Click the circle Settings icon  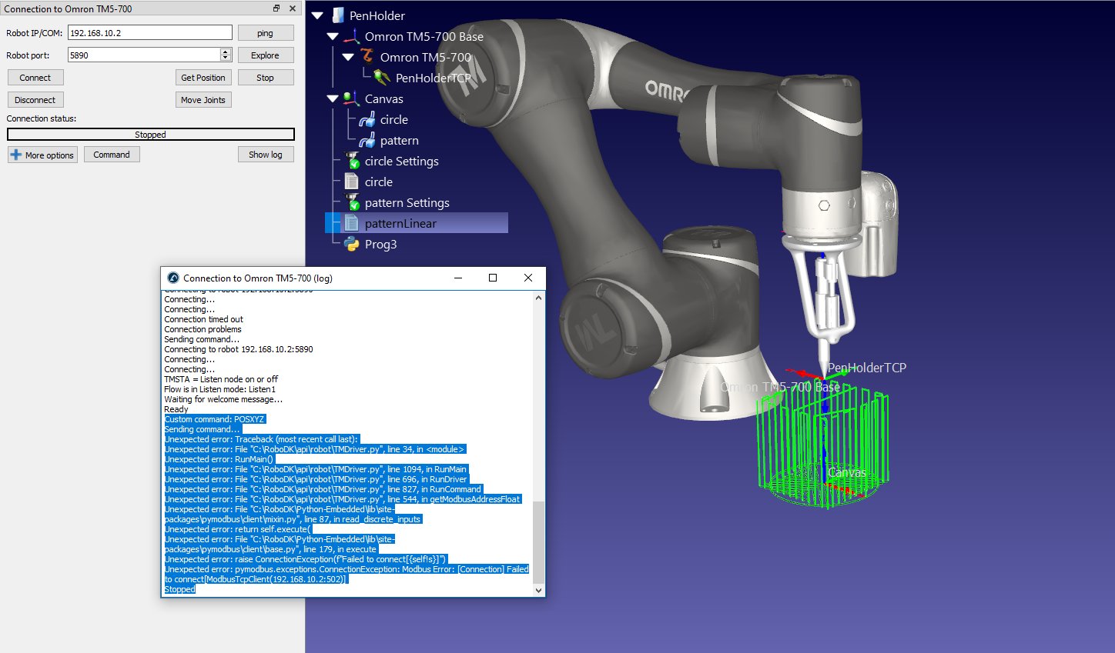352,161
